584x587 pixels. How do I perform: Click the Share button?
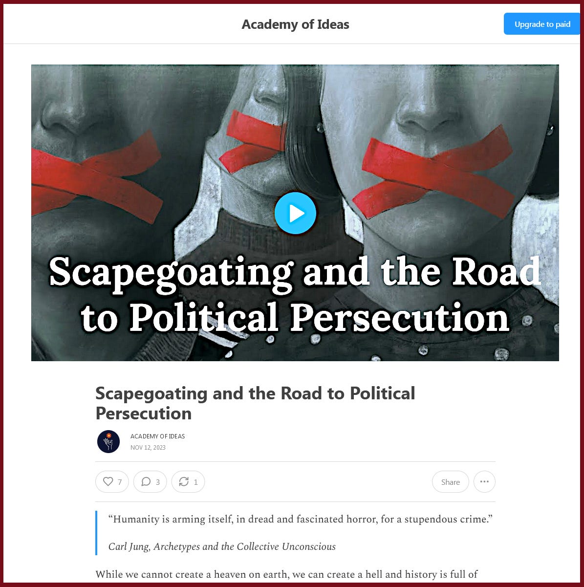tap(450, 482)
